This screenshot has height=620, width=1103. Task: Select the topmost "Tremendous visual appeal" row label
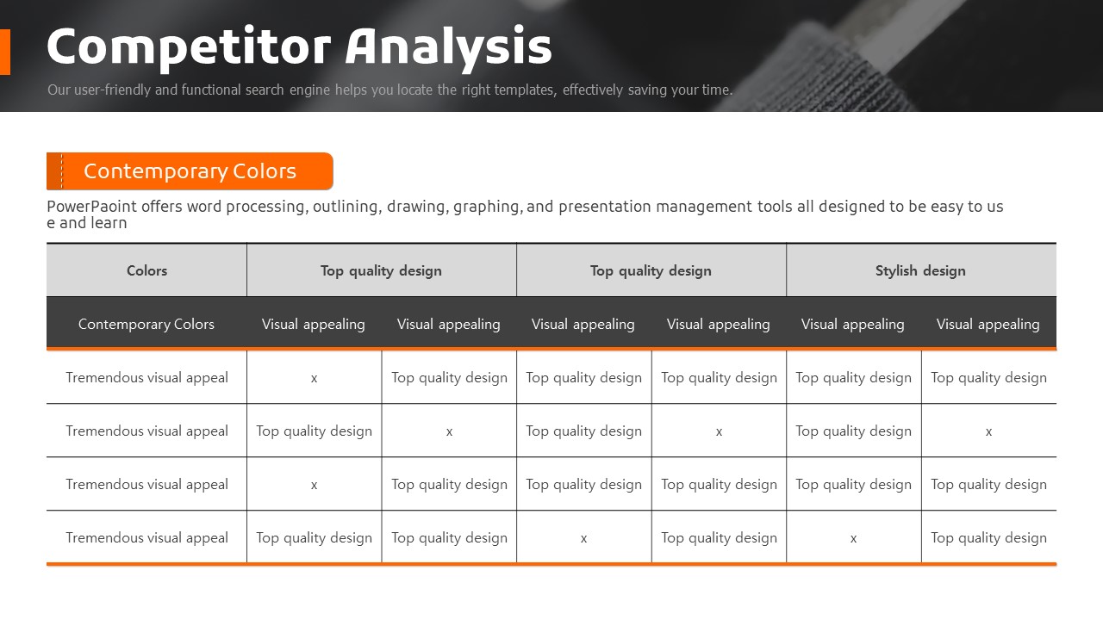(x=146, y=377)
